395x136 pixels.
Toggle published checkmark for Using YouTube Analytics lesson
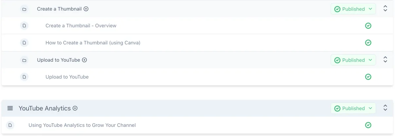tap(368, 125)
